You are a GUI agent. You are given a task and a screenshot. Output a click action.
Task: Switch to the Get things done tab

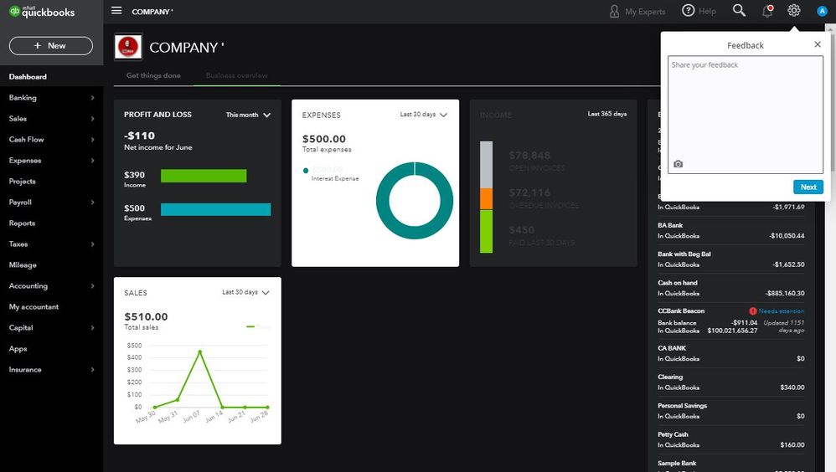[x=153, y=75]
